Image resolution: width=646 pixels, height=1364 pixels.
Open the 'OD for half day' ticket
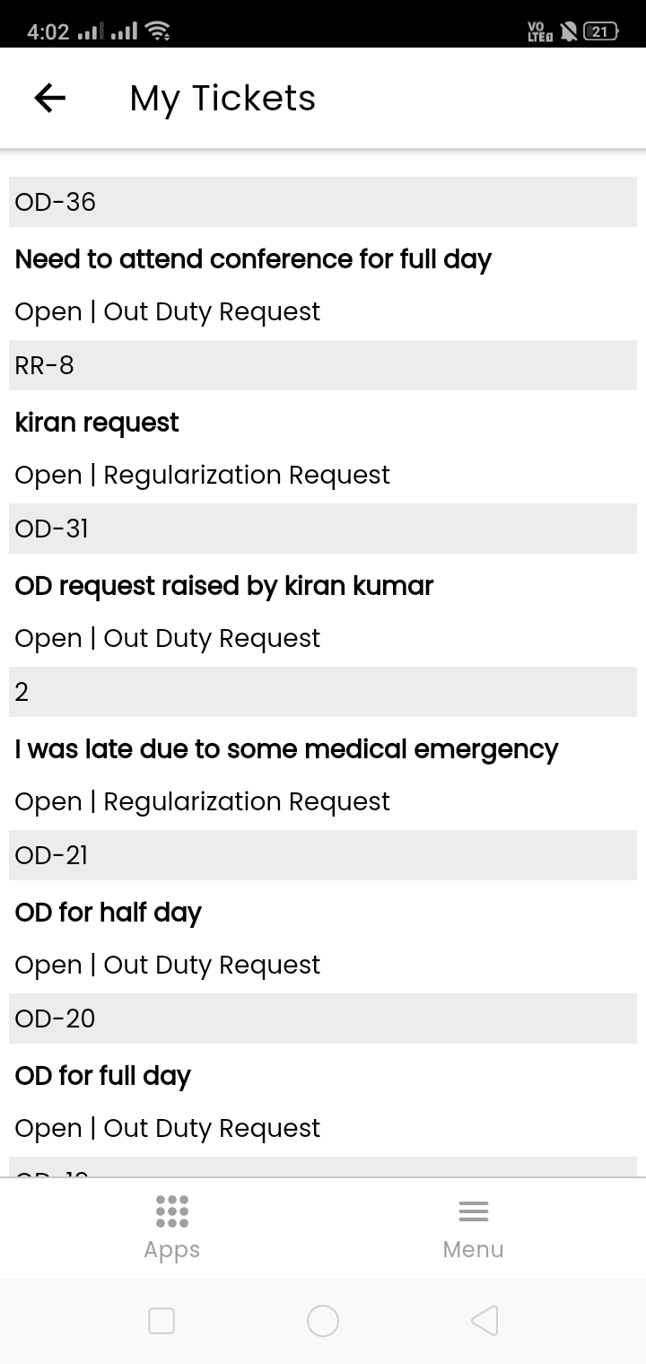[x=109, y=913]
